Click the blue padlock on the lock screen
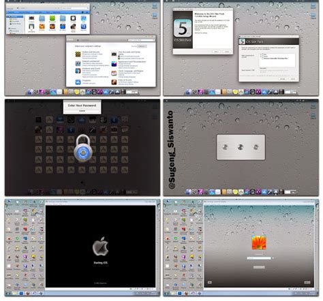The image size is (323, 301). pyautogui.click(x=83, y=148)
